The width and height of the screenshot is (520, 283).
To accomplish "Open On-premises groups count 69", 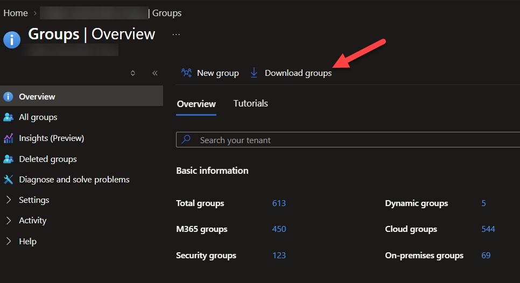I will click(x=486, y=256).
